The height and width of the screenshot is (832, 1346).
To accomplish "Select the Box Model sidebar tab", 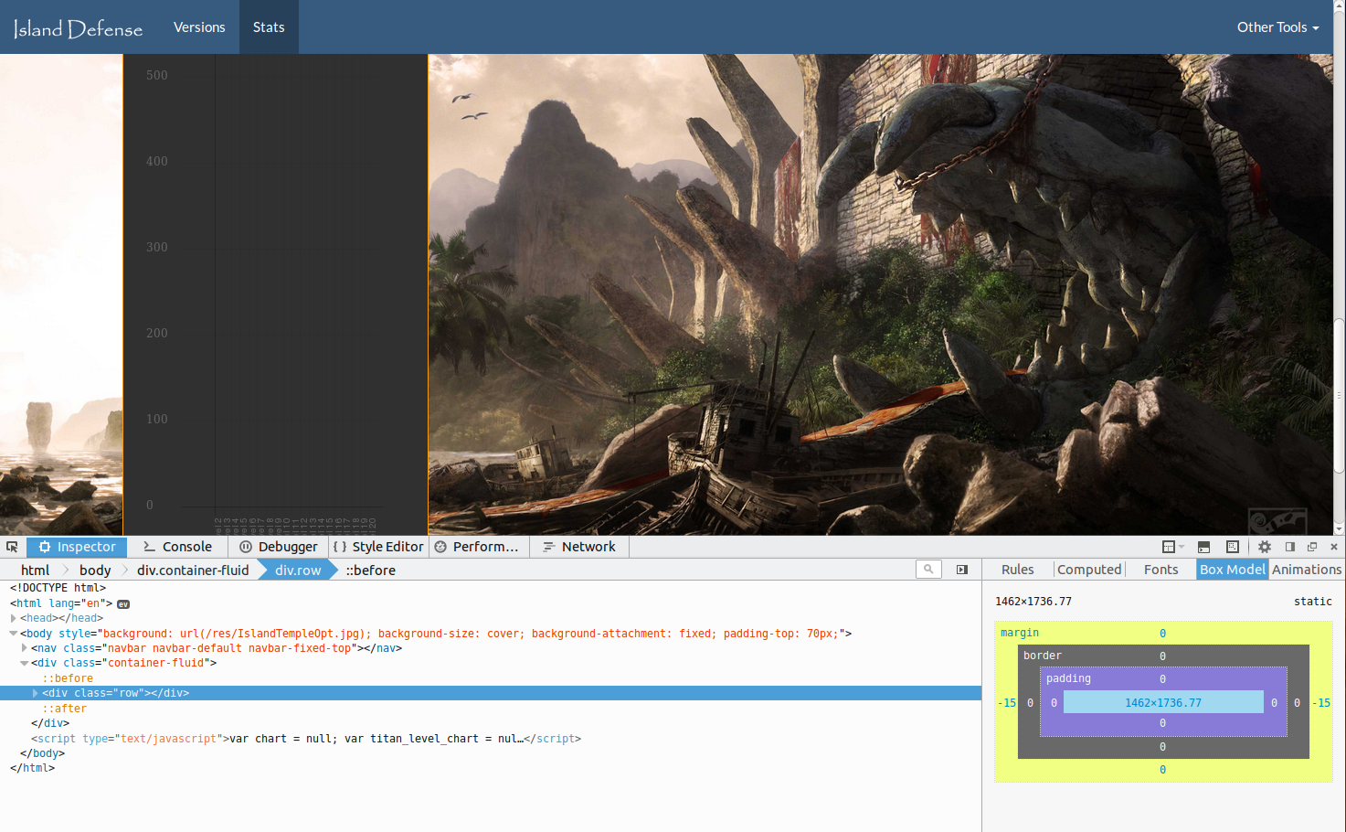I will point(1233,570).
